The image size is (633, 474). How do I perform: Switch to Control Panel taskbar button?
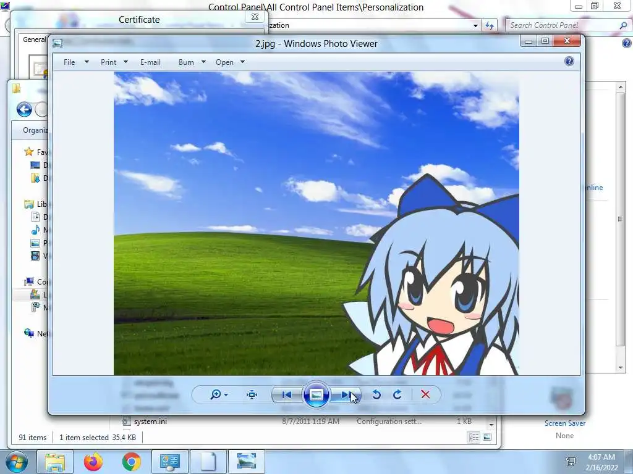click(170, 462)
